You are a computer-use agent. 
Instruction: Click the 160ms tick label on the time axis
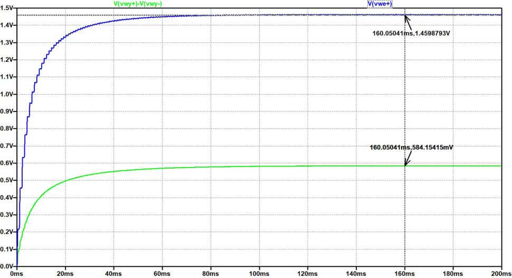click(x=404, y=274)
